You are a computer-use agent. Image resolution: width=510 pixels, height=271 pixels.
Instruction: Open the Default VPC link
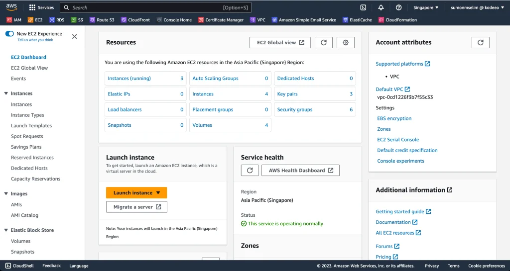392,89
